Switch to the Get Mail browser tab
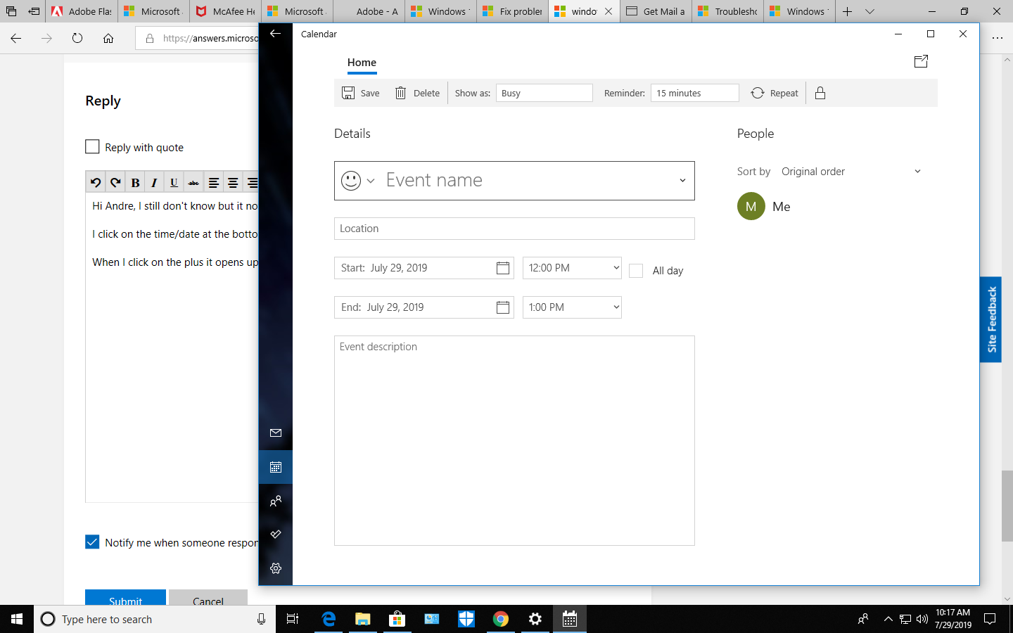This screenshot has width=1013, height=633. tap(655, 11)
